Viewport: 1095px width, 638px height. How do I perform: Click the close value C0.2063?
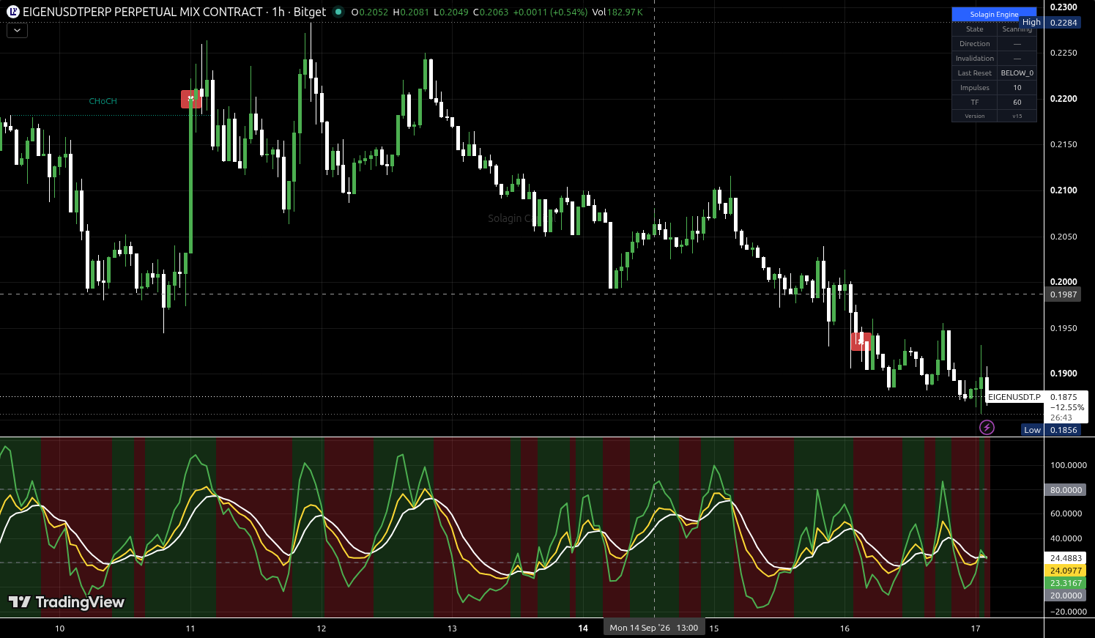click(491, 12)
